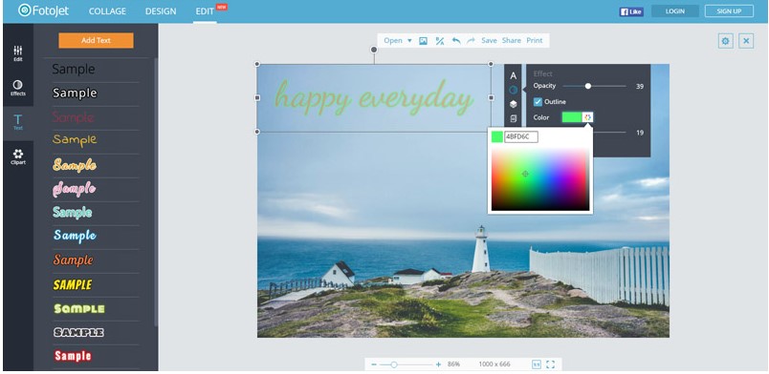
Task: Select the red boxed Sample style
Action: pyautogui.click(x=73, y=356)
